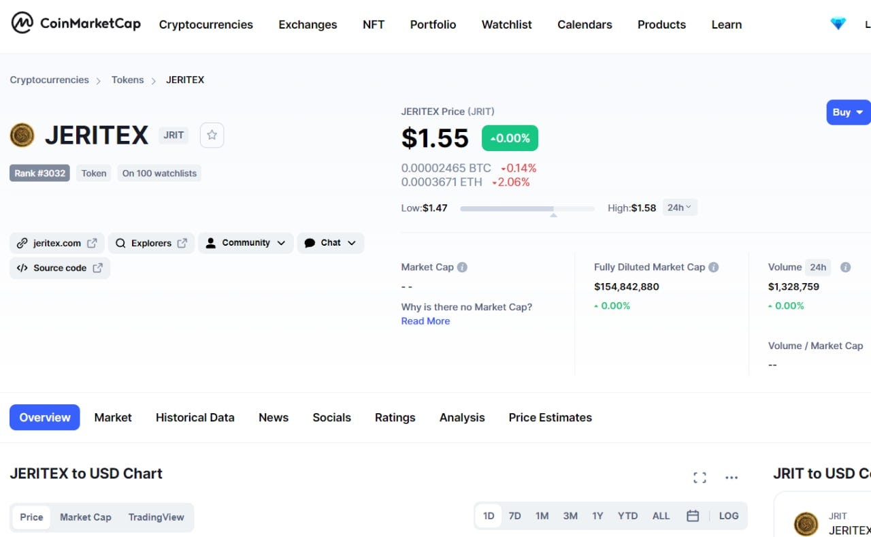871x537 pixels.
Task: Click the Read More link
Action: coord(425,321)
